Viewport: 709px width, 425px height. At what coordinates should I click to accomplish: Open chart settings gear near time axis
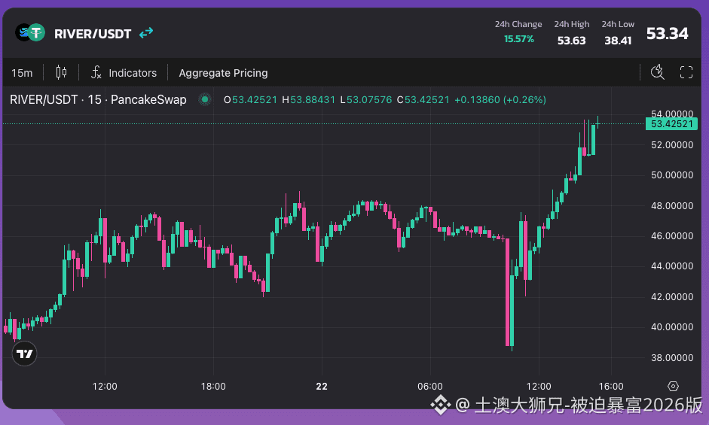coord(673,386)
